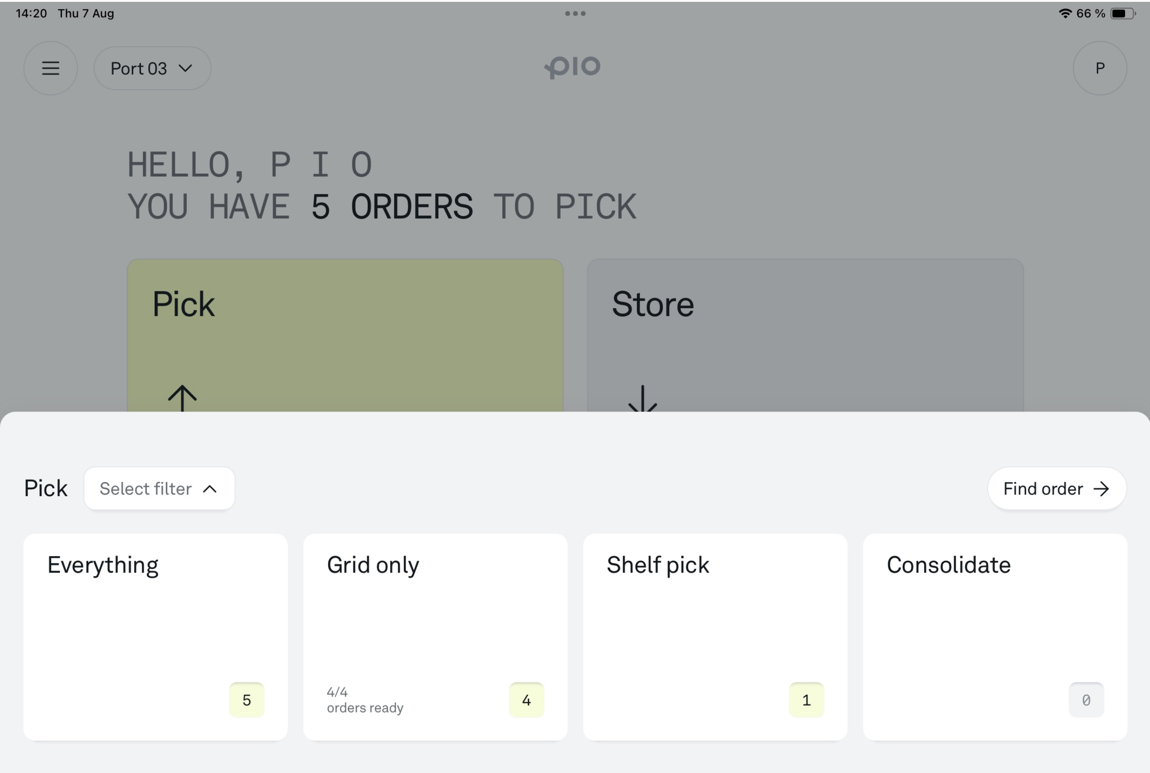Choose the Shelf pick card
This screenshot has width=1150, height=773.
pos(715,637)
